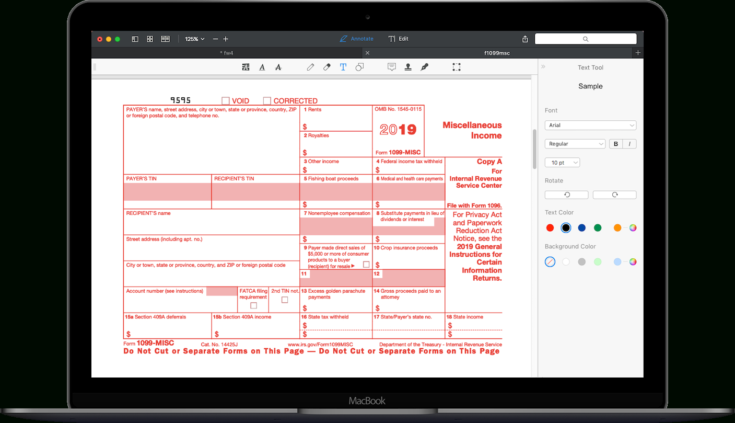Open the signature pen tool
Viewport: 735px width, 423px height.
(x=424, y=67)
